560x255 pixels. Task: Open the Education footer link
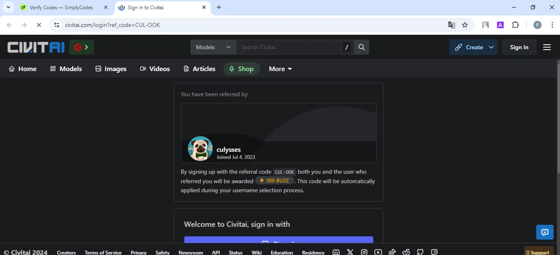coord(282,252)
